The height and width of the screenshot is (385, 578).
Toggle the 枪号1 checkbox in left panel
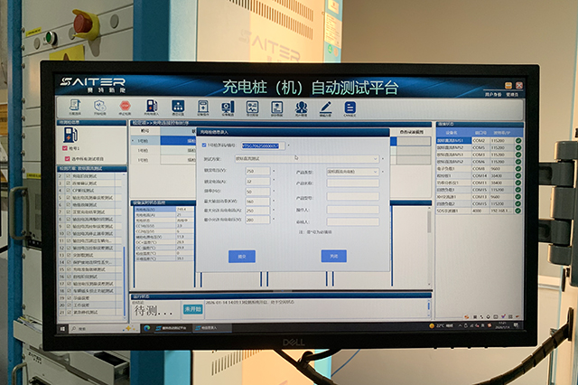click(64, 147)
